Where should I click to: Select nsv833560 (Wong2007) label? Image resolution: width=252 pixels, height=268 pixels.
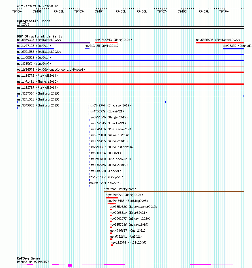[x=34, y=64]
